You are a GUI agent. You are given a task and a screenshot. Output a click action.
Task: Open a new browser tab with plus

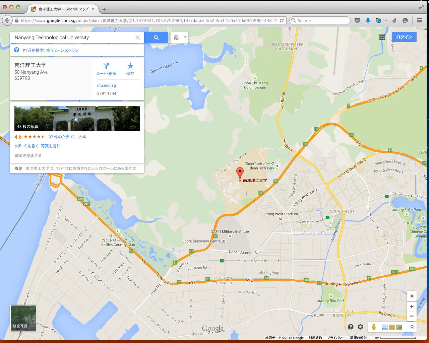(x=104, y=9)
